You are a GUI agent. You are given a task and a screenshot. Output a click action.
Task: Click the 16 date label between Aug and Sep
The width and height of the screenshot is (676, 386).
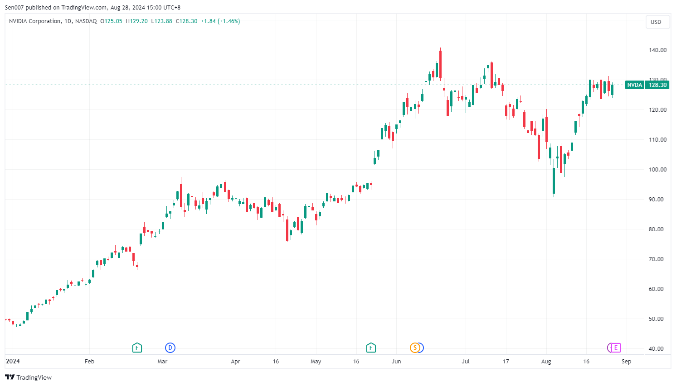[586, 361]
